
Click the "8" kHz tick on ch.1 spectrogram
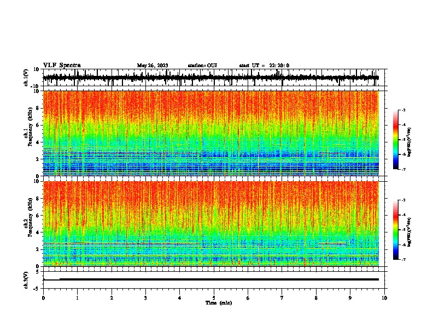[x=38, y=108]
